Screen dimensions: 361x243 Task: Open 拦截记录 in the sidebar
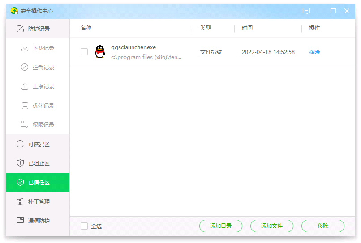(x=38, y=67)
